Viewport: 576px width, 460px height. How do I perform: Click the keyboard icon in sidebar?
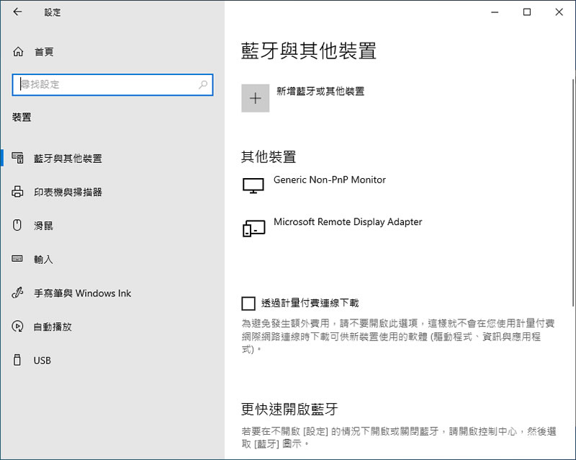click(17, 259)
